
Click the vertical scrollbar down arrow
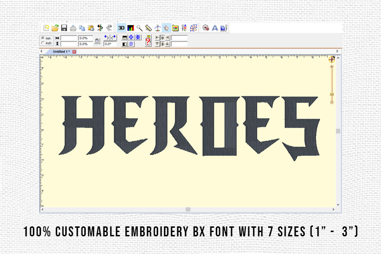tap(338, 205)
